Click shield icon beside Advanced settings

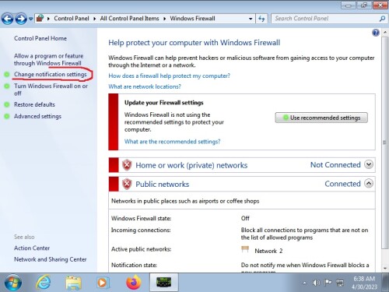click(x=7, y=117)
